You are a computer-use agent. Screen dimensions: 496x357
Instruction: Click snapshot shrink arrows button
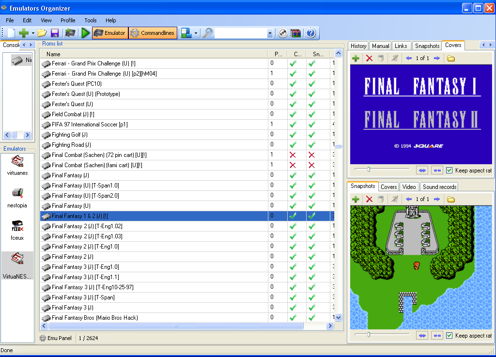click(437, 336)
